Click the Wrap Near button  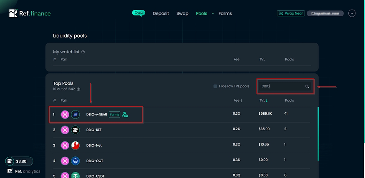coord(291,13)
